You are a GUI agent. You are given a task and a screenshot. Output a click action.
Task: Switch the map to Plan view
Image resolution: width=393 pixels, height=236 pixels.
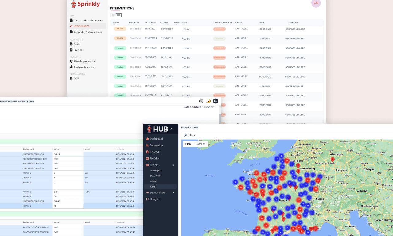tap(188, 144)
